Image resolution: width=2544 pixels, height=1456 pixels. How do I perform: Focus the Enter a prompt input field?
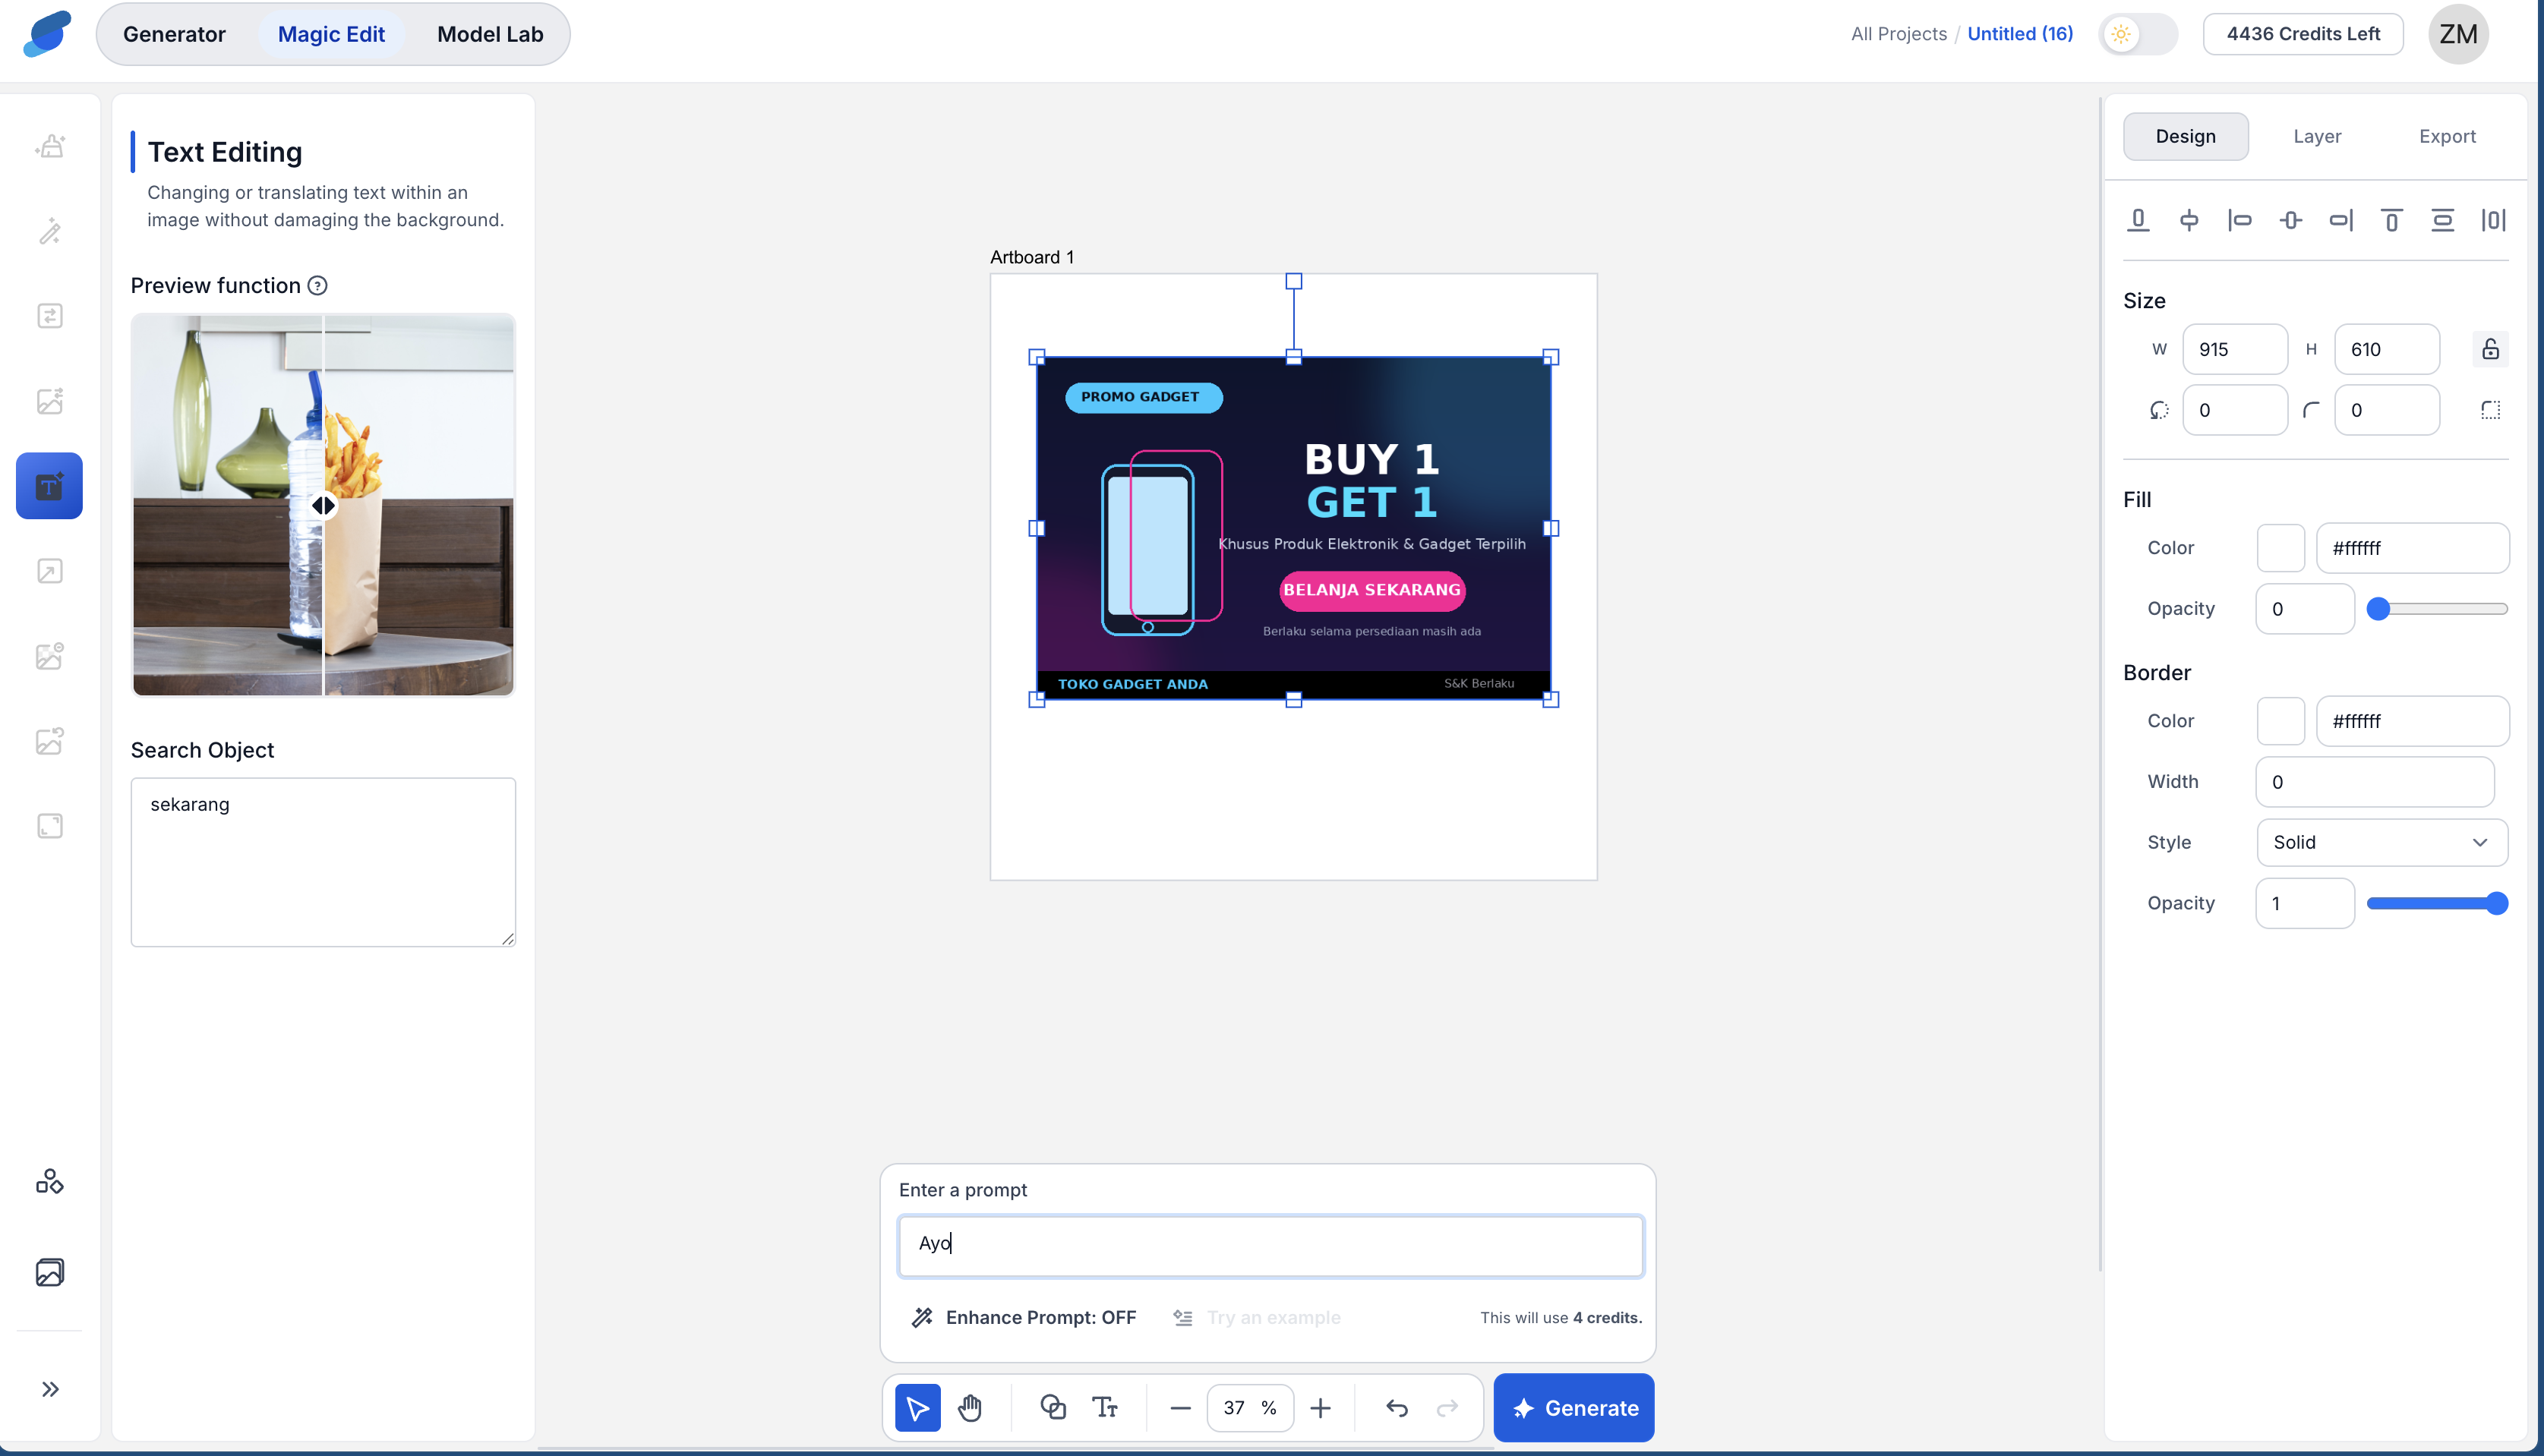coord(1270,1246)
